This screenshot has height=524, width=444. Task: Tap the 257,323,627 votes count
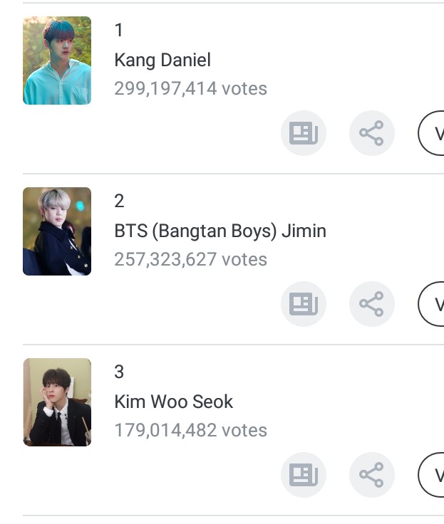[190, 260]
